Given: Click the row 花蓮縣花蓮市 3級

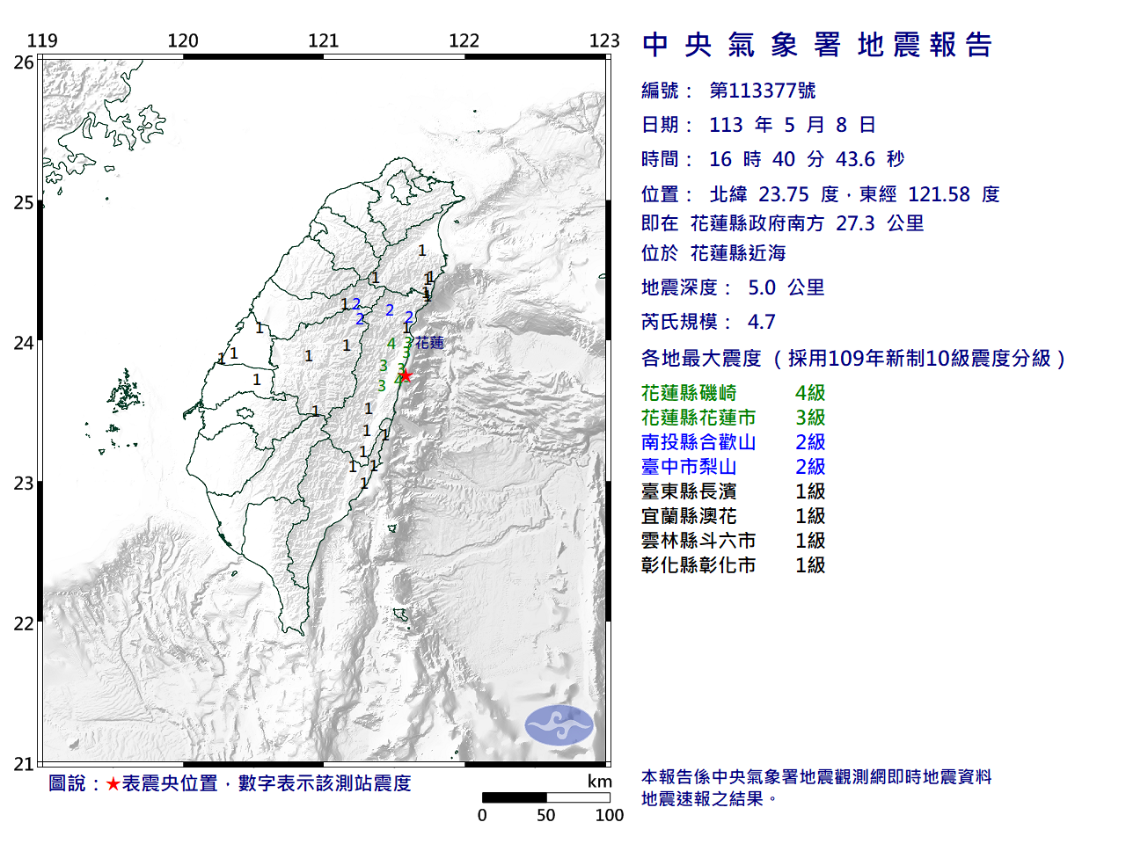Looking at the screenshot, I should [734, 418].
